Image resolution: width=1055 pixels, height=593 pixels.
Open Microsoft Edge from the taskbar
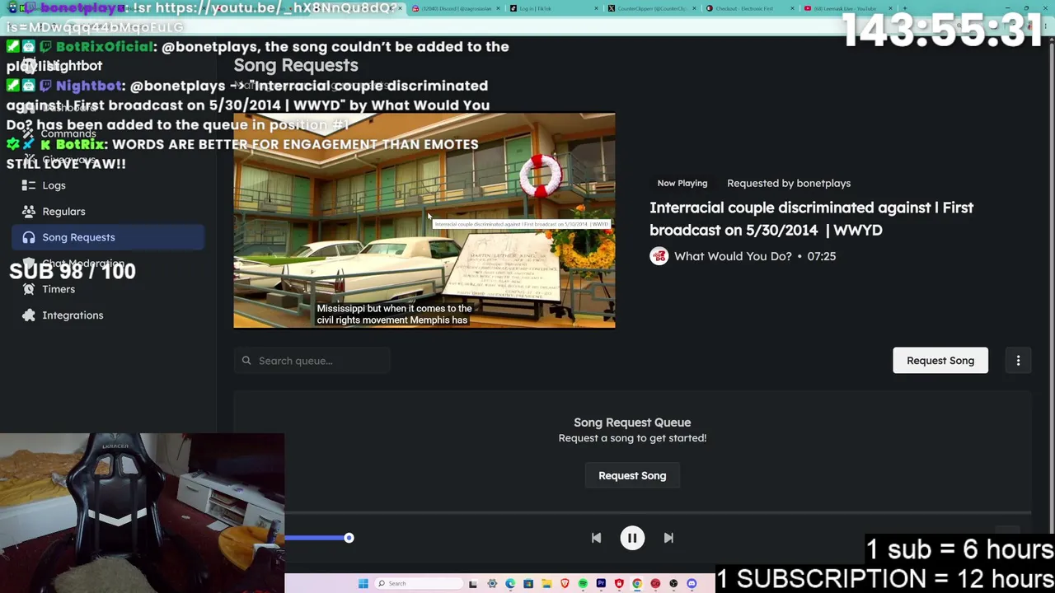[510, 584]
